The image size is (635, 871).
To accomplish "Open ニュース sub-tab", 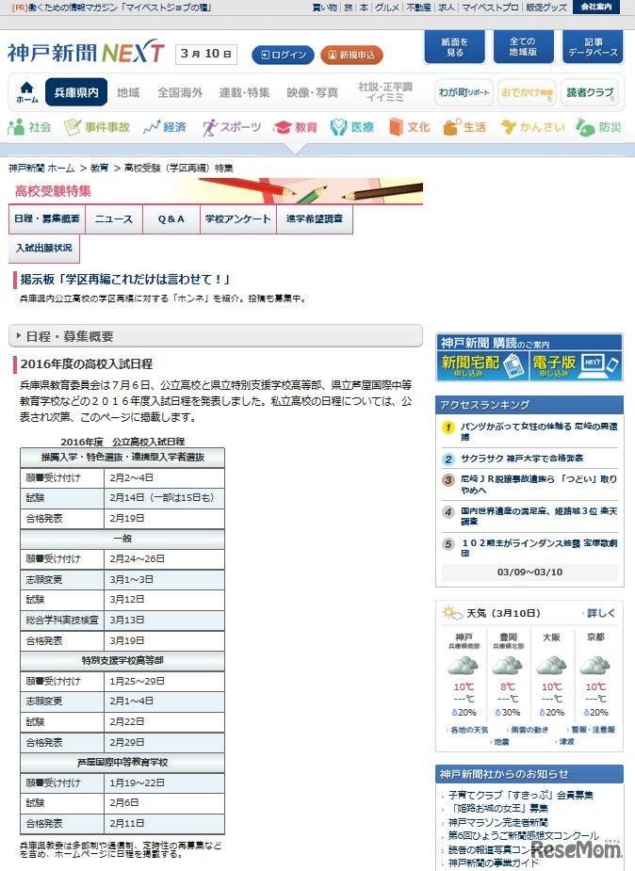I will tap(114, 218).
